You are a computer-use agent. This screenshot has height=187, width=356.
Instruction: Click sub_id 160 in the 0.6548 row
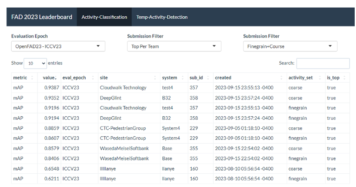click(x=194, y=169)
